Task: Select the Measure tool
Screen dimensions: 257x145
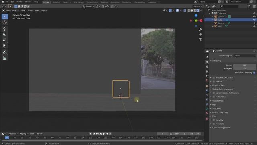Action: point(4,58)
